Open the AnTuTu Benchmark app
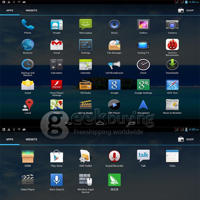This screenshot has width=200, height=200. 172,45
